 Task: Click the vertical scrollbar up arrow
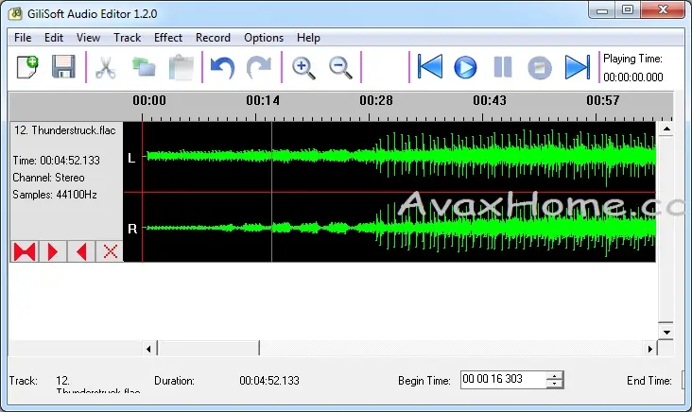pyautogui.click(x=666, y=129)
